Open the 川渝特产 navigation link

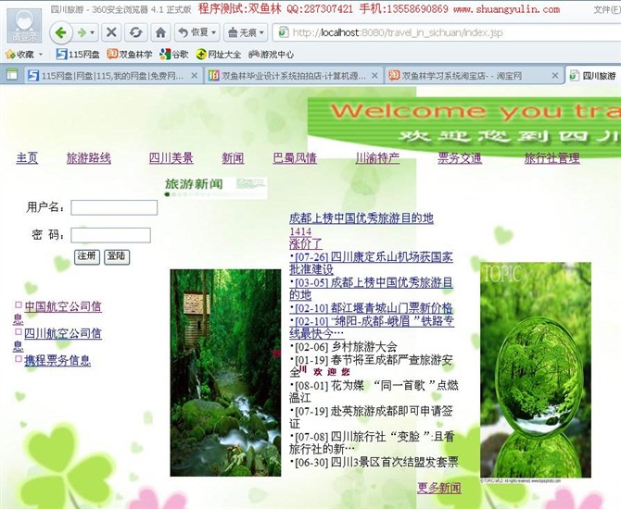click(377, 158)
